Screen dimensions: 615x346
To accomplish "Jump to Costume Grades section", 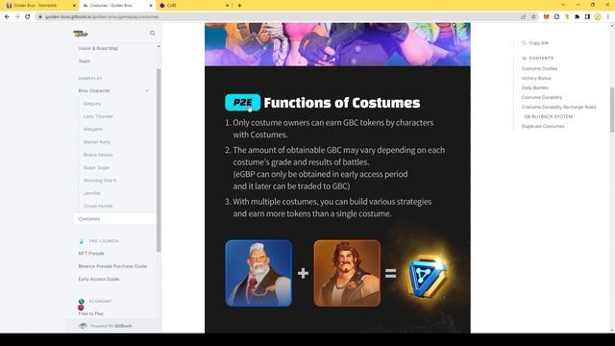I will tap(539, 68).
